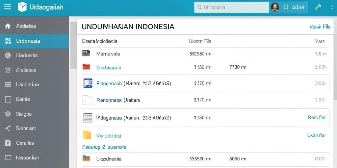The height and width of the screenshot is (168, 337).
Task: Click the 7730 m value
Action: (x=238, y=68)
